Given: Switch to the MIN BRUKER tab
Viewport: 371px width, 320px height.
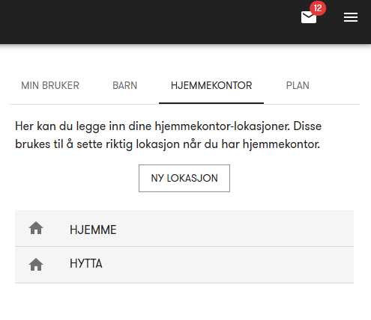Looking at the screenshot, I should click(50, 85).
